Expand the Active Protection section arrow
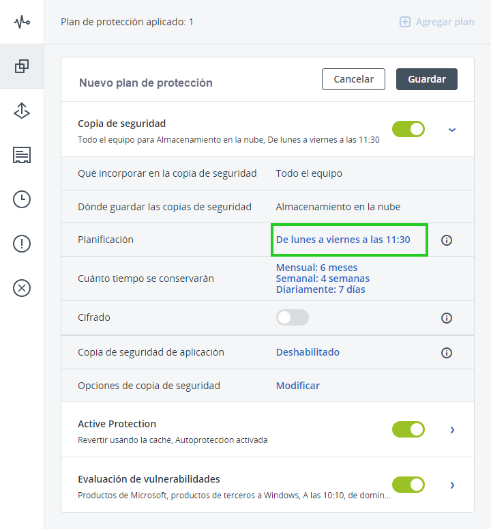The width and height of the screenshot is (491, 529). click(452, 430)
